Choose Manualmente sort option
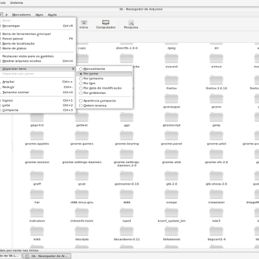Screen dimensions: 259x259 104,69
